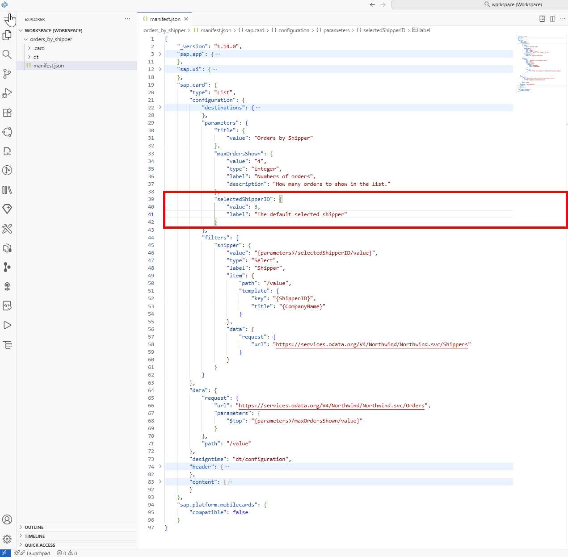Open editor More Actions ellipsis
The width and height of the screenshot is (568, 557).
click(x=563, y=19)
